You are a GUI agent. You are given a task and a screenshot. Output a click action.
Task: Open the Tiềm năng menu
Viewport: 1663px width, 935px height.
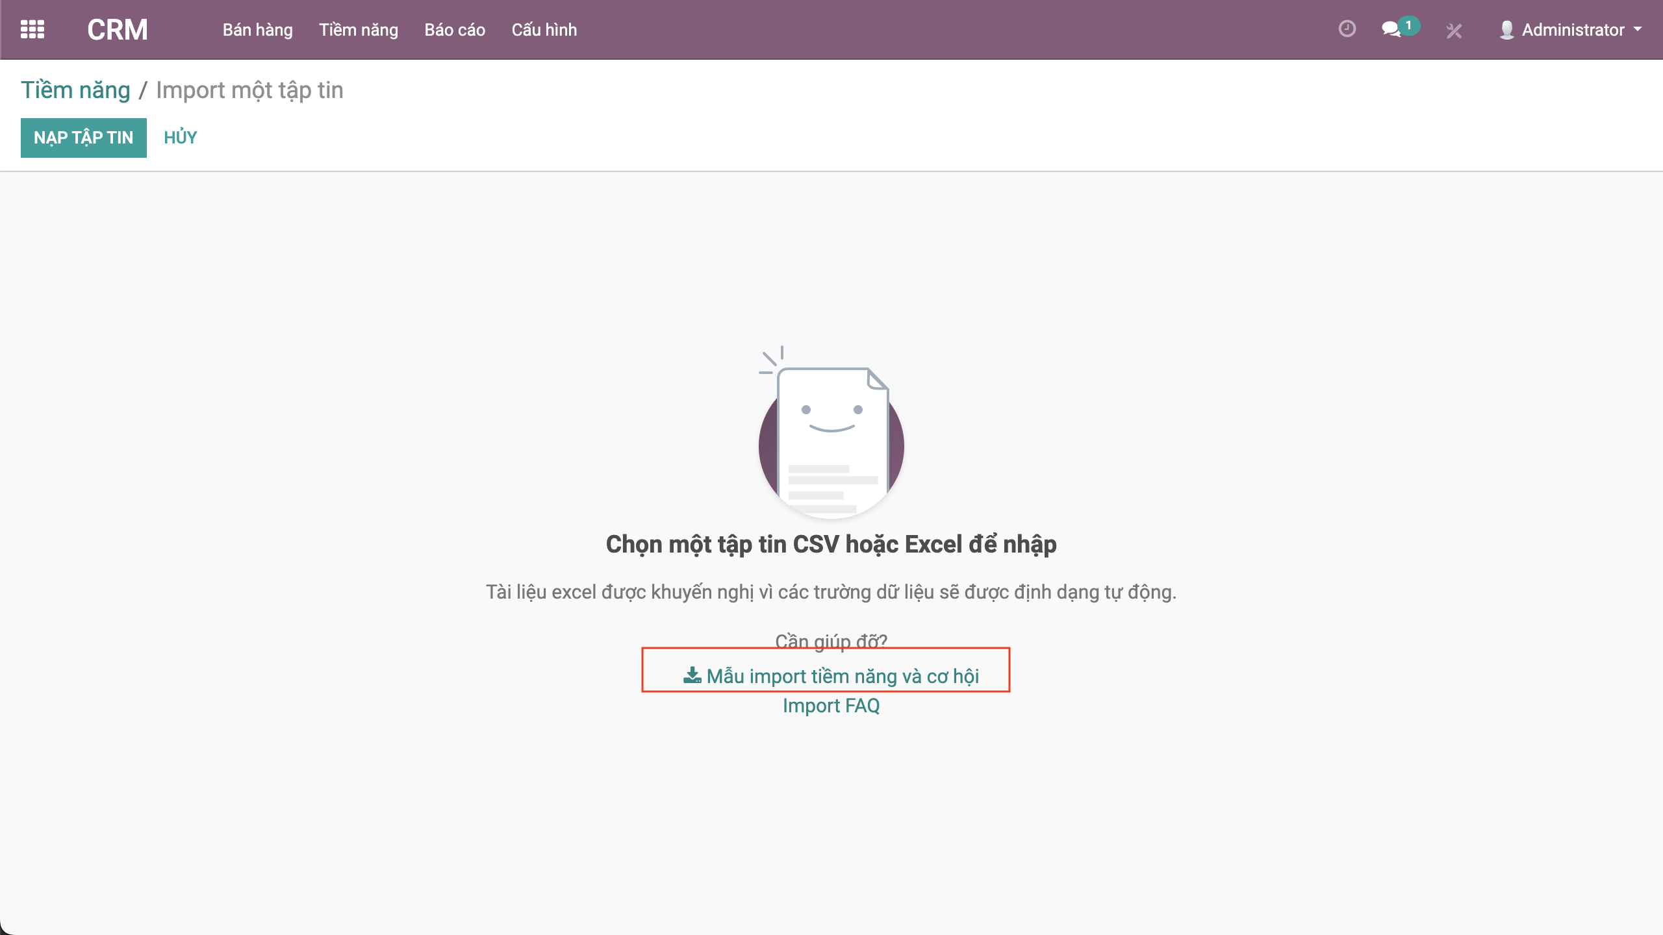pyautogui.click(x=359, y=30)
